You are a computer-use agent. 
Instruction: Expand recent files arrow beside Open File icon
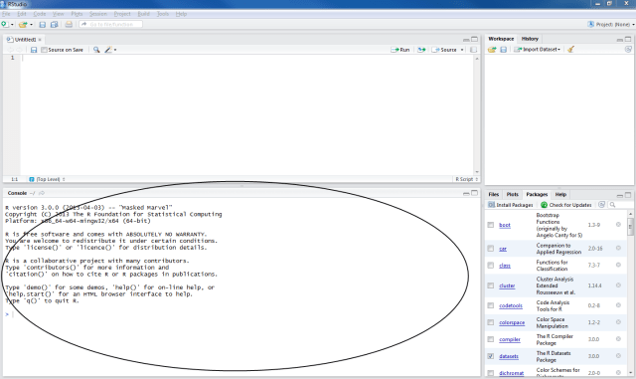[31, 25]
